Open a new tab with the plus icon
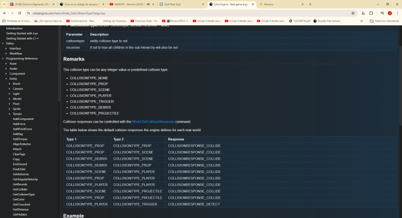Image resolution: width=402 pixels, height=218 pixels. [310, 4]
